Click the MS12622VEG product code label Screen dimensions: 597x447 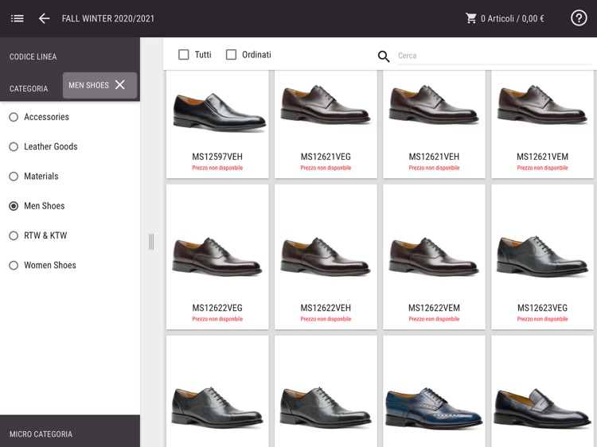(x=217, y=308)
